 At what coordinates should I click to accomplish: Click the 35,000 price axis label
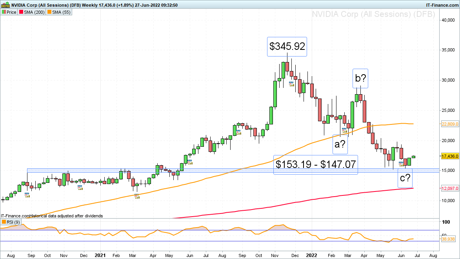tap(448, 50)
